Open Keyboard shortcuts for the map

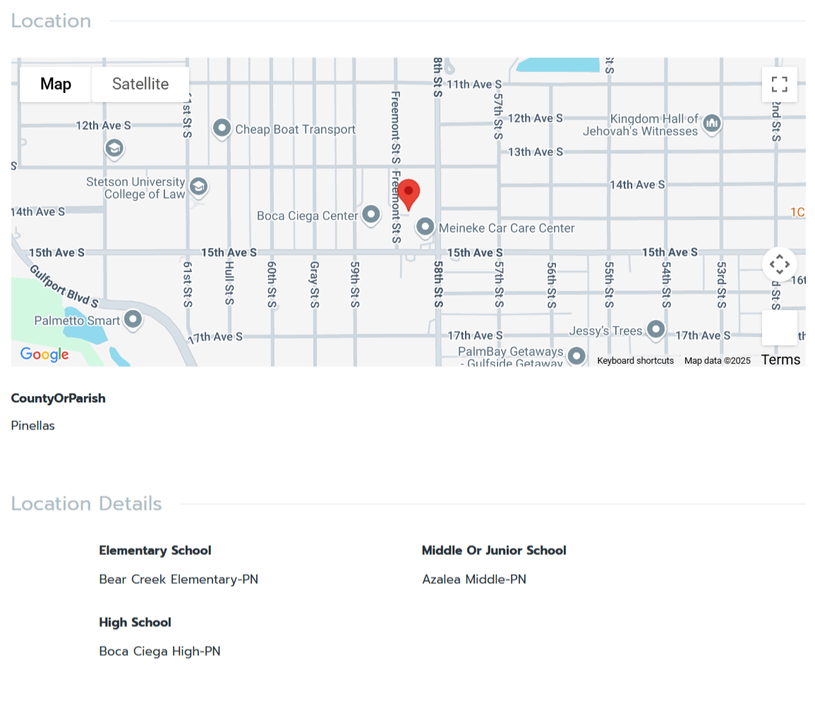coord(635,360)
